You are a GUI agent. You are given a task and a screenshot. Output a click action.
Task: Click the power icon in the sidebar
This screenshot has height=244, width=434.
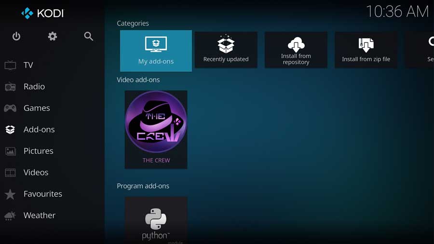[x=16, y=36]
